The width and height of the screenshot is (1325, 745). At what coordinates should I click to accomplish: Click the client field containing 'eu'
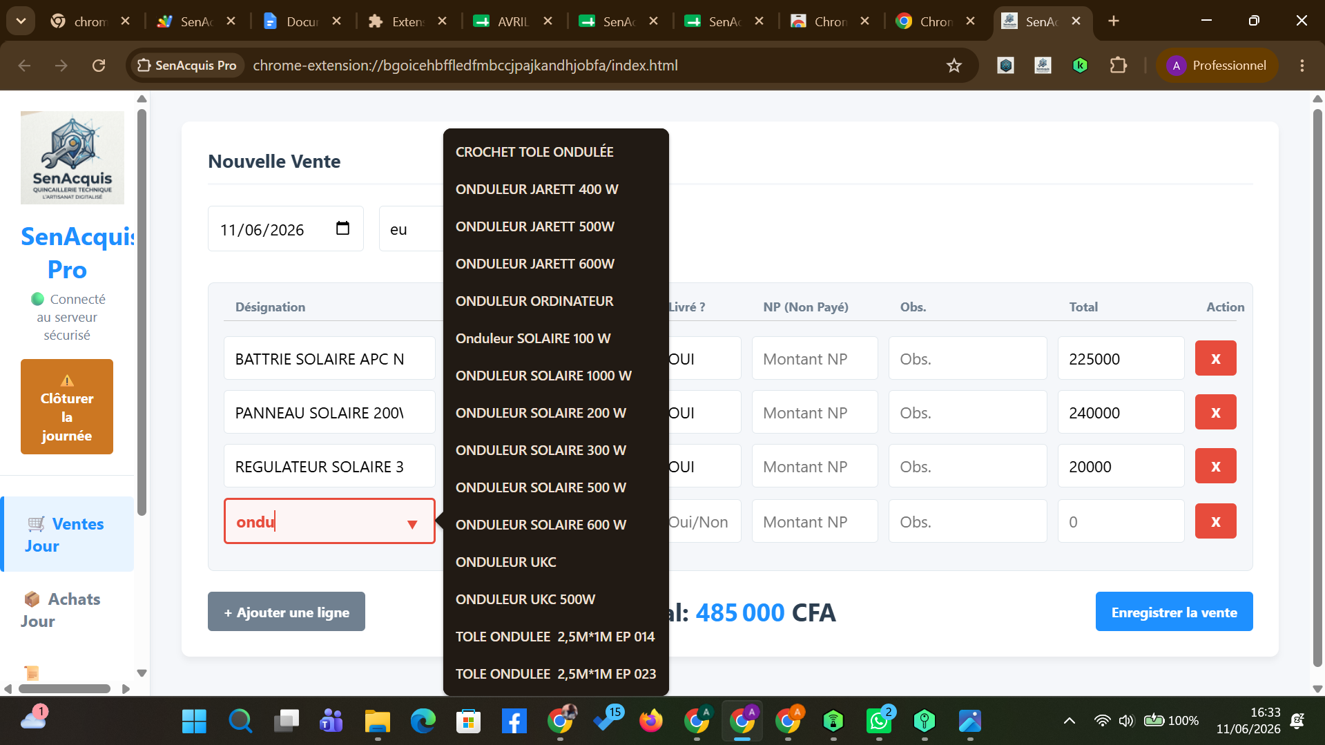tap(411, 229)
